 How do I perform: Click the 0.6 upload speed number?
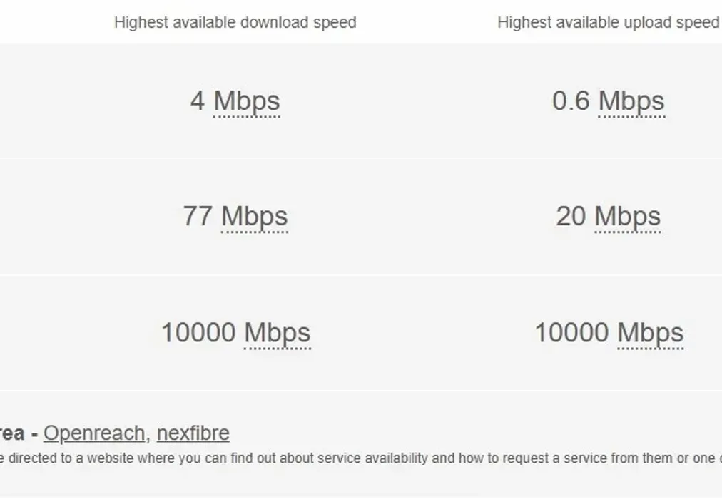[571, 101]
